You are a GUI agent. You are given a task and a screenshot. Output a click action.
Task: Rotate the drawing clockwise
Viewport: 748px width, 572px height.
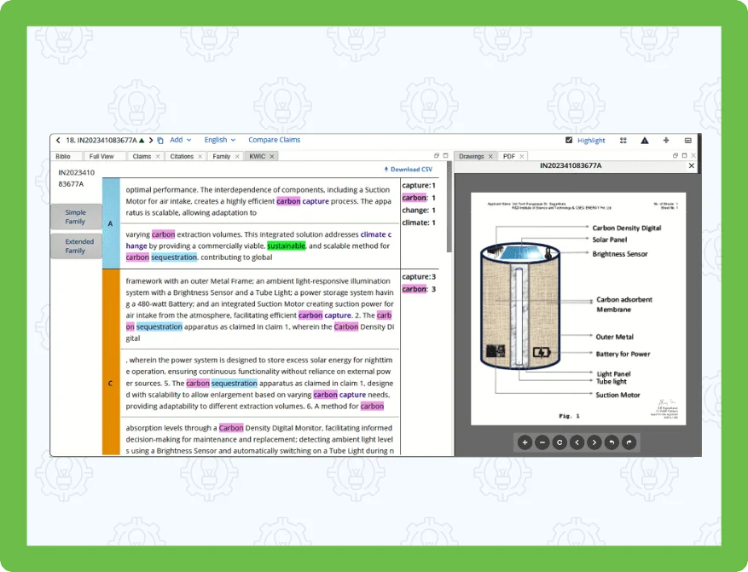[629, 442]
